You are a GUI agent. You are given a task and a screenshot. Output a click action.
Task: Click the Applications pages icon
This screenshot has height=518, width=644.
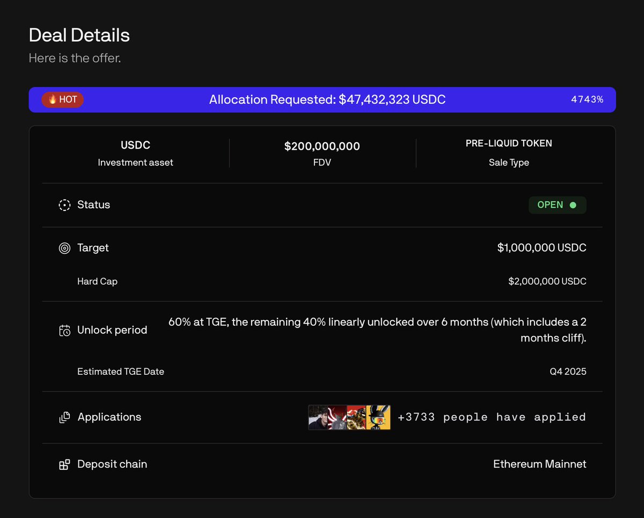coord(64,417)
